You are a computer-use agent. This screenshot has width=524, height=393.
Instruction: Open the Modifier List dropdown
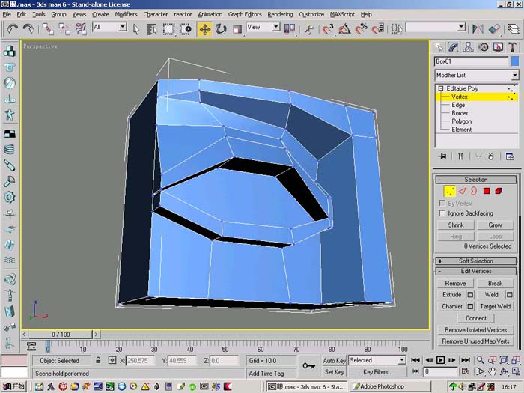pyautogui.click(x=477, y=75)
